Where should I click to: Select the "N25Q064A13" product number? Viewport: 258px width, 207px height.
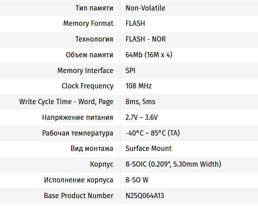pos(145,196)
